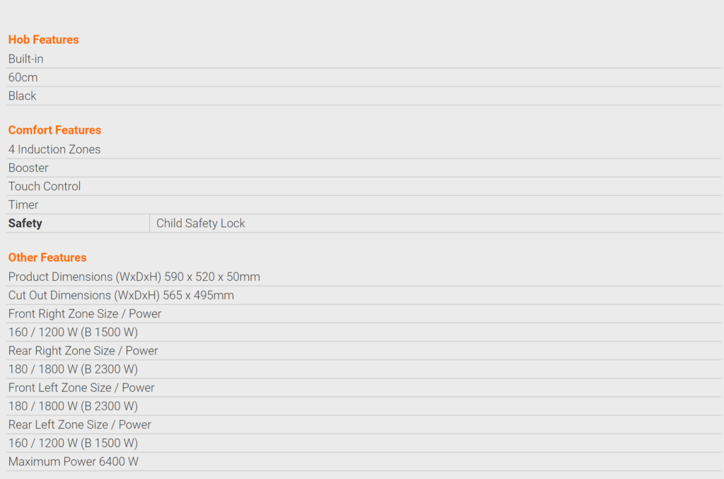Click Rear Left Zone Size / Power label
Image resolution: width=724 pixels, height=479 pixels.
coord(80,425)
